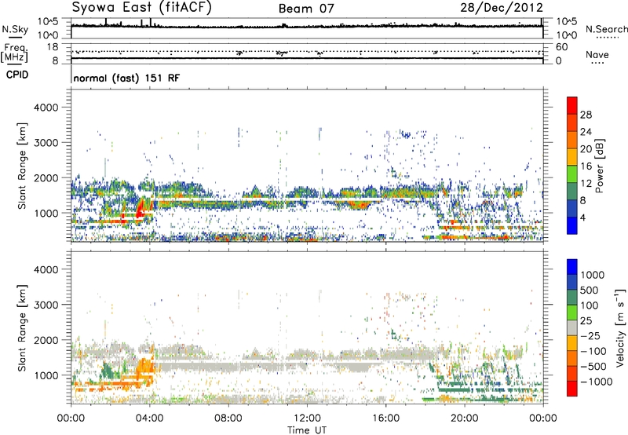Click the "12:00" time tick label
The image size is (628, 435).
307,419
